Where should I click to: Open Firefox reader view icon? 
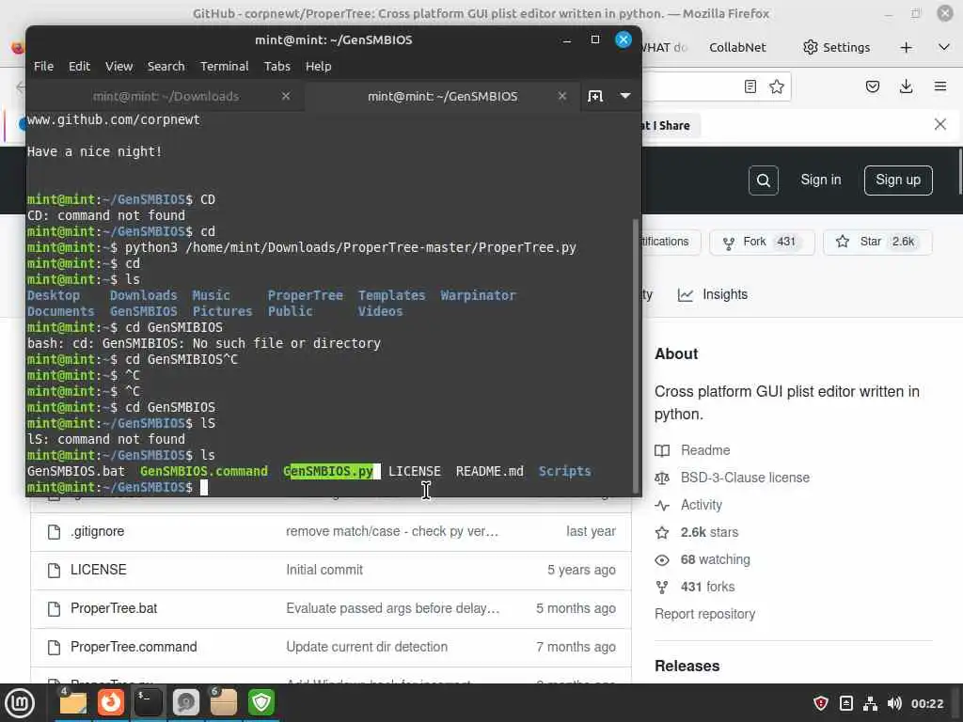tap(750, 86)
